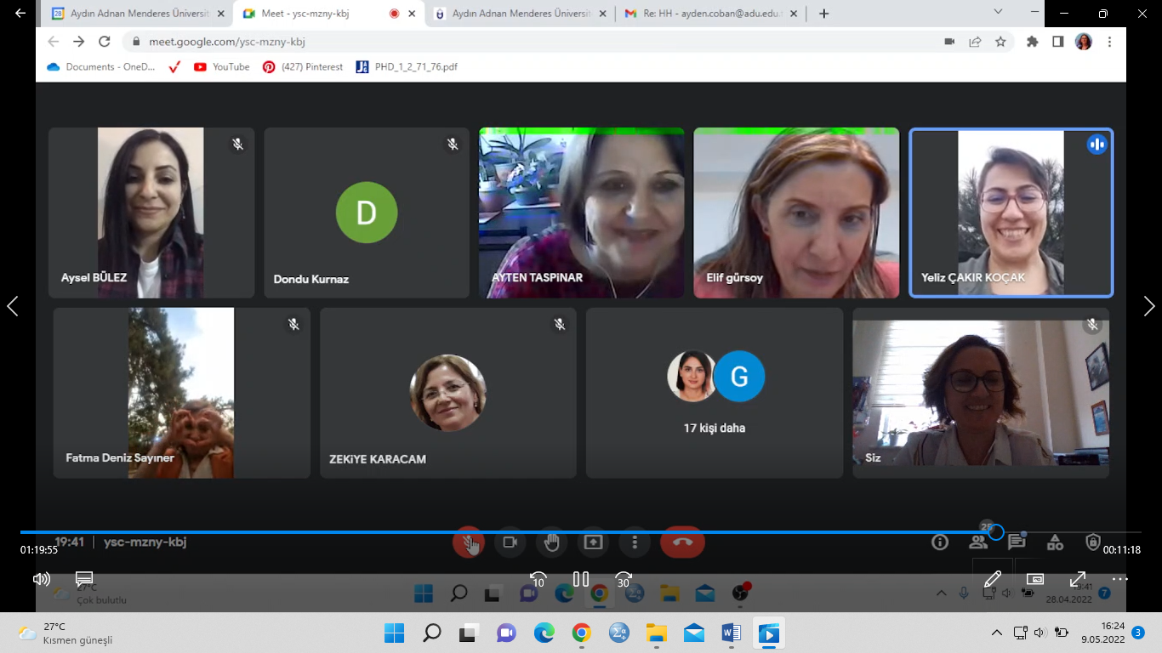1162x653 pixels.
Task: Open File Explorer from the taskbar
Action: (656, 633)
